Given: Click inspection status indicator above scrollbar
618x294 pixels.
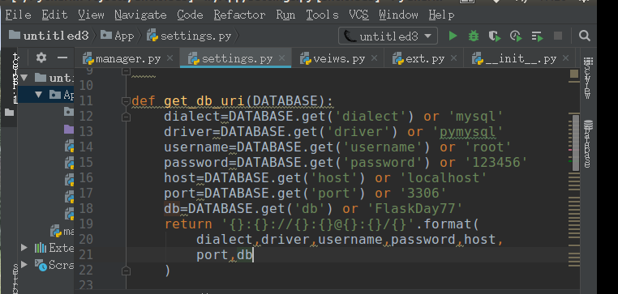Looking at the screenshot, I should click(x=574, y=74).
